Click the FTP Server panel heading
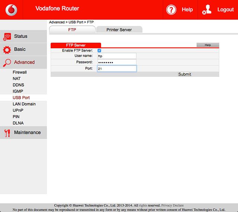The image size is (238, 212). (x=76, y=45)
